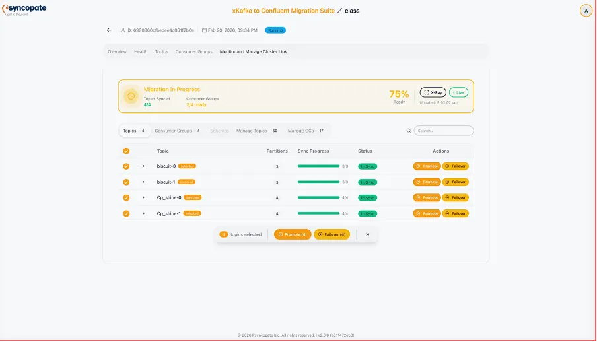This screenshot has width=597, height=342.
Task: Open the Overview tab
Action: click(x=118, y=51)
